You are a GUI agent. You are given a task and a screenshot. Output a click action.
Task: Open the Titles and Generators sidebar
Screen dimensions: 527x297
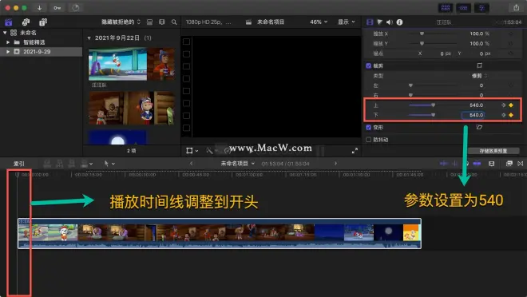[43, 22]
